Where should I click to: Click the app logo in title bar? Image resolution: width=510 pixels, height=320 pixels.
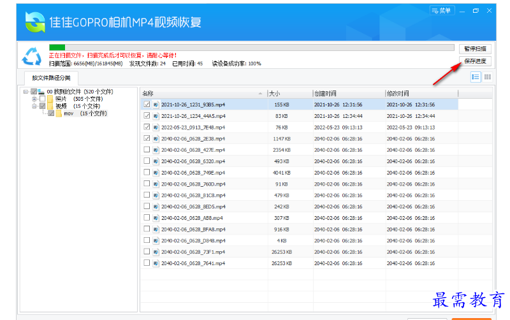coord(34,20)
